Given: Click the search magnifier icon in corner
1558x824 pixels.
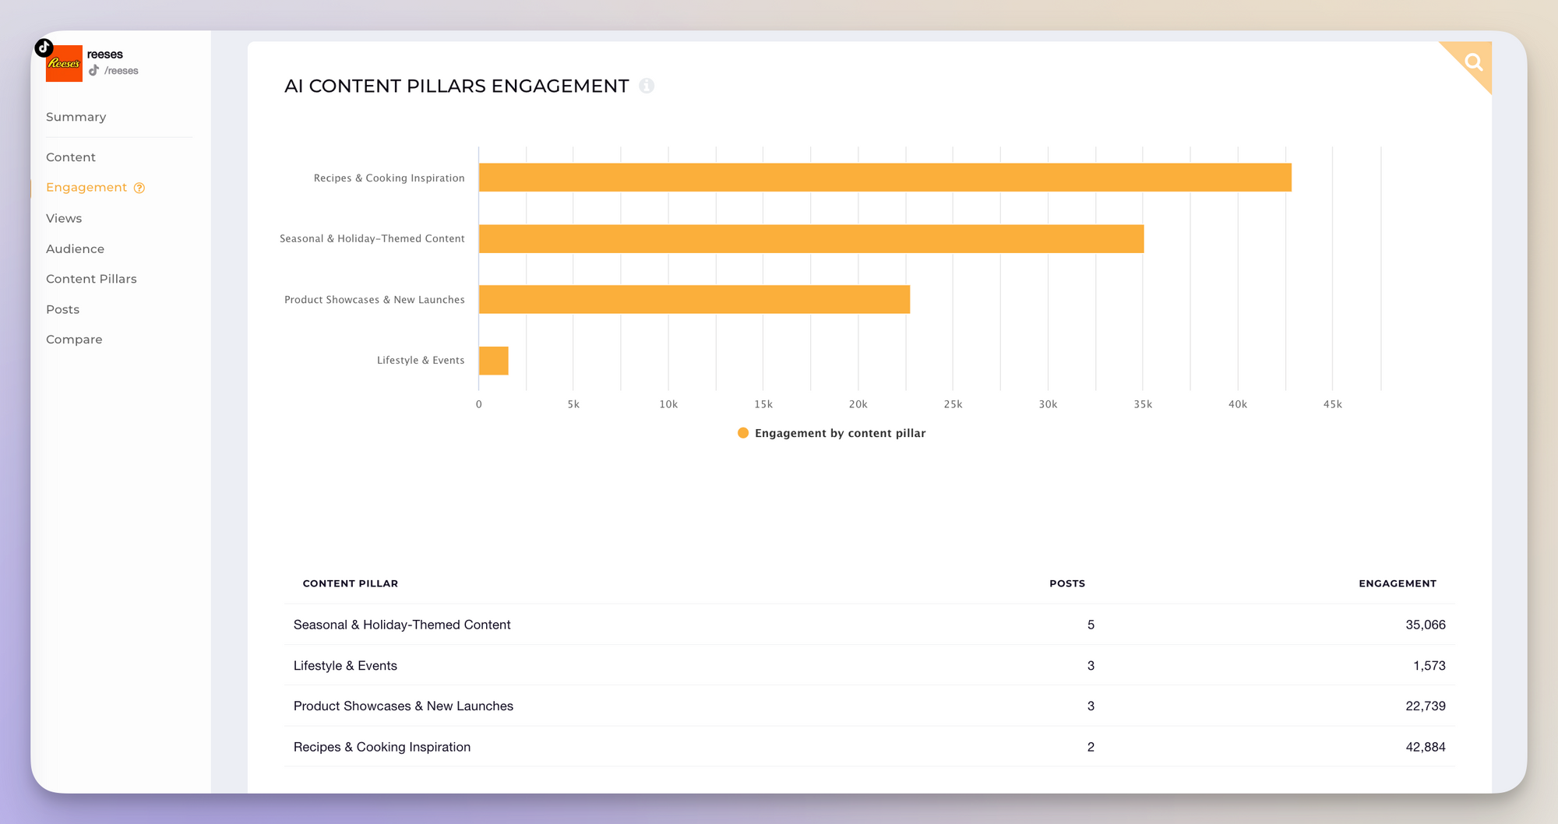Looking at the screenshot, I should (1473, 62).
